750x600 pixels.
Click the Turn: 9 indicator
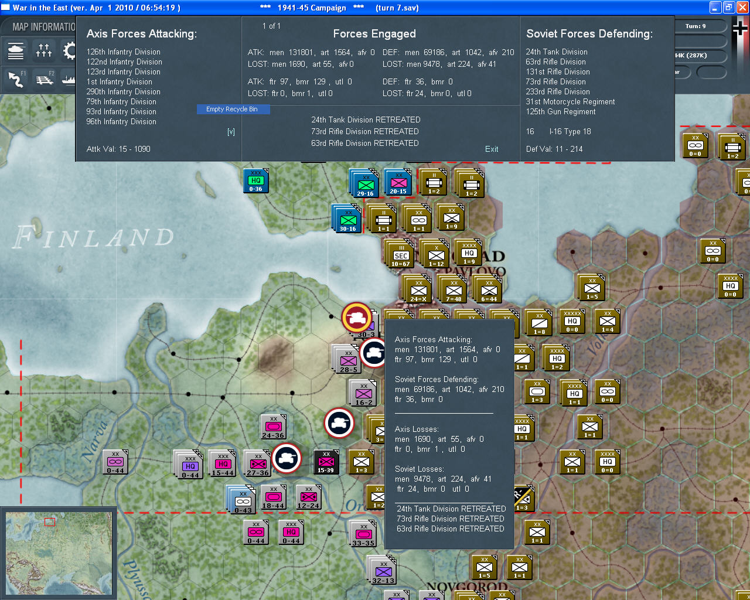click(x=696, y=26)
